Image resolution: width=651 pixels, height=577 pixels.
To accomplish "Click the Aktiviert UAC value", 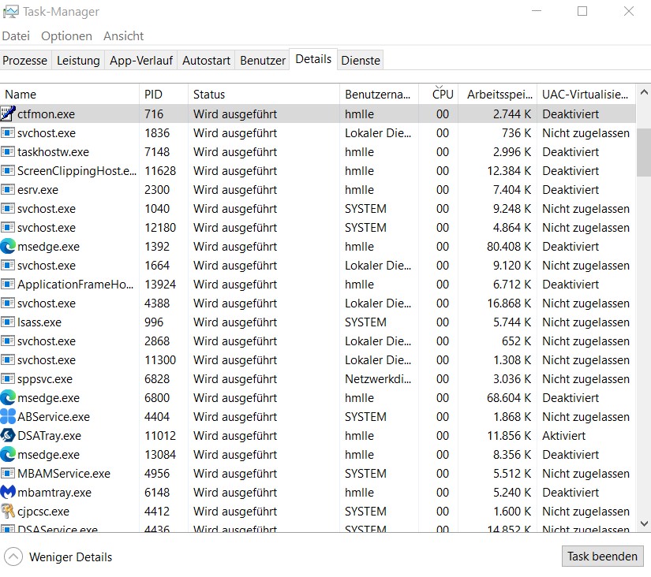I will (563, 436).
